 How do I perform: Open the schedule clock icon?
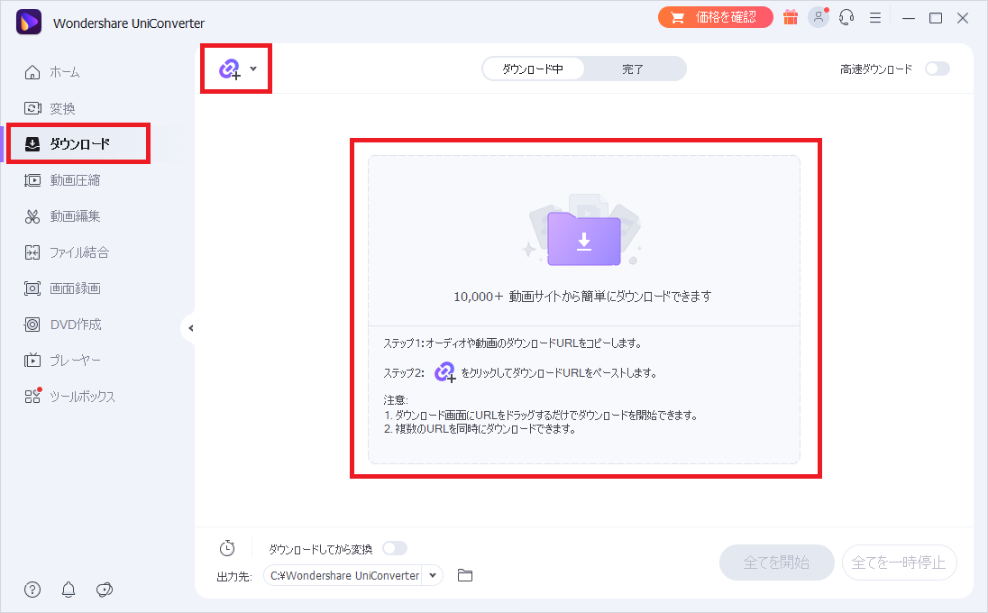tap(227, 548)
